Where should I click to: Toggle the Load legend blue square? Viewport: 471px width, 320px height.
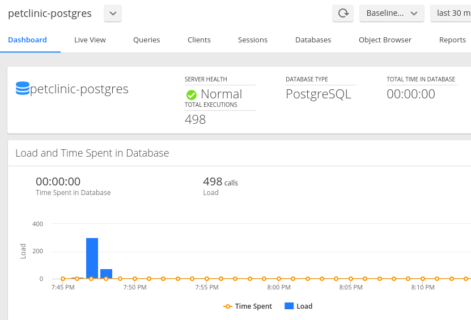(x=289, y=306)
